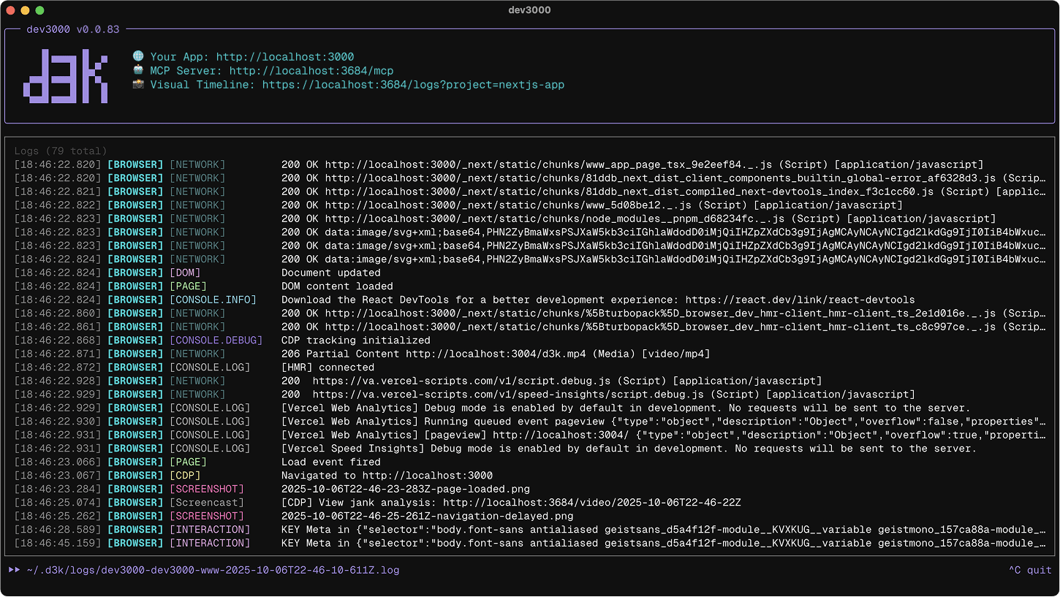Click the camera icon beside Visual Timeline
The image size is (1060, 597).
tap(138, 85)
